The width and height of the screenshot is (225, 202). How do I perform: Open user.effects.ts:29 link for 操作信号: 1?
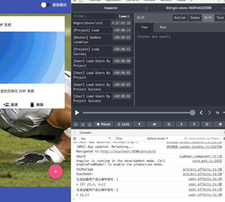click(205, 179)
